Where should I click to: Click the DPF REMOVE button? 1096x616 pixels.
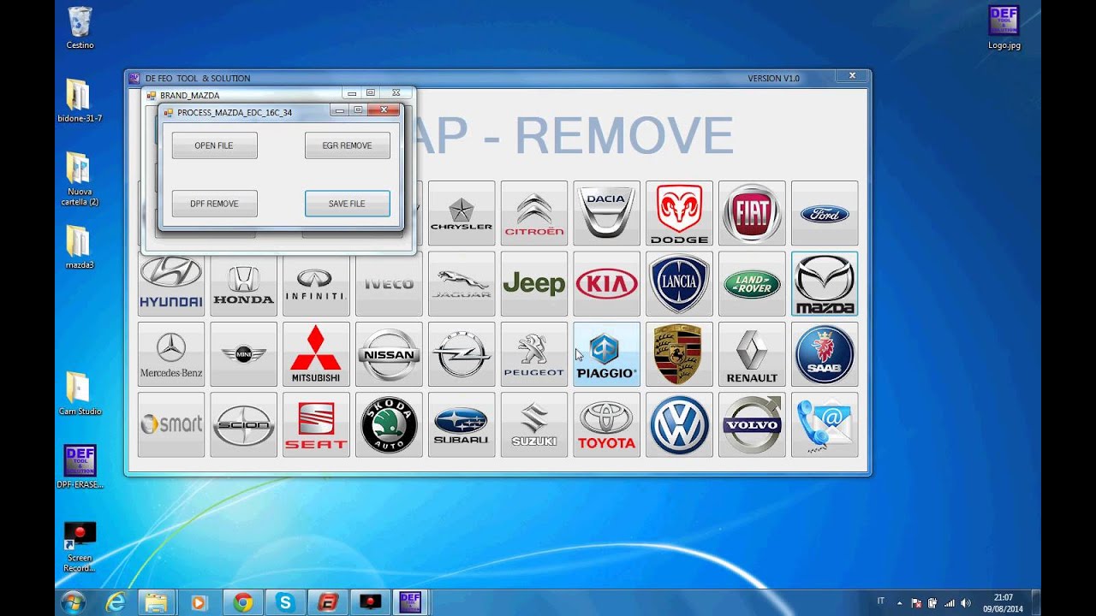point(214,204)
